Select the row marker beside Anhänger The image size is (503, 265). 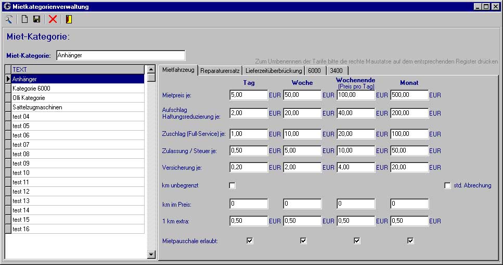coord(8,79)
